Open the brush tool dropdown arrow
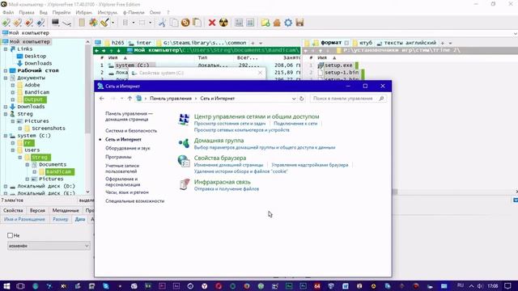Screen dimensions: 518x291 [113, 23]
